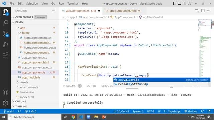Open index.html in the explorer
Image resolution: width=214 pixels, height=120 pixels.
pyautogui.click(x=27, y=97)
